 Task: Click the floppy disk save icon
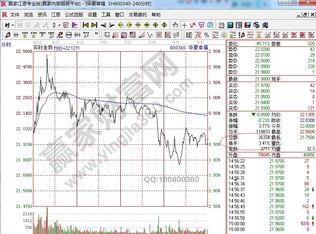(247, 25)
